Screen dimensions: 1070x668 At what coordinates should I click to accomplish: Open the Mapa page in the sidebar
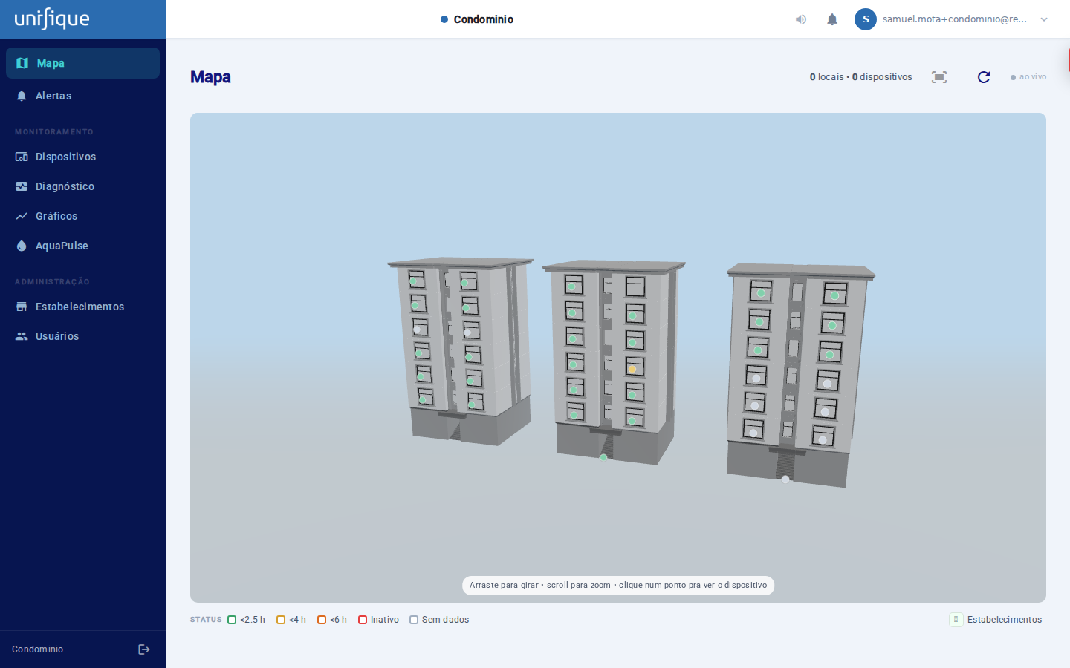(x=82, y=63)
